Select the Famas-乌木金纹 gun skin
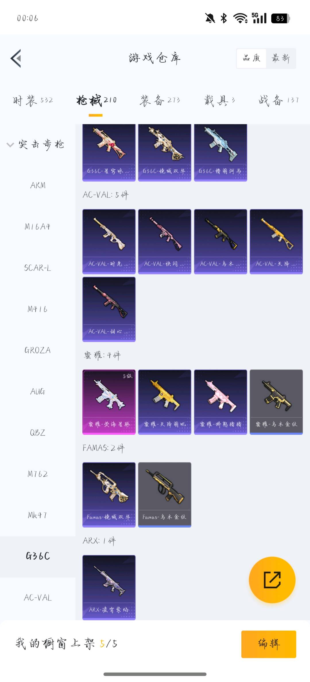Viewport: 310px width, 682px height. point(164,494)
